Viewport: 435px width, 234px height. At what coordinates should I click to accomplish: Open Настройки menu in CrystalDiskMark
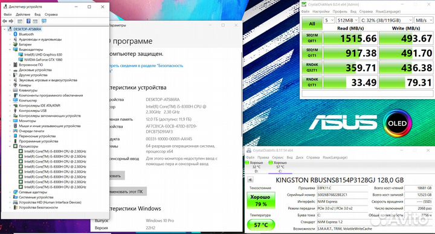pyautogui.click(x=321, y=11)
